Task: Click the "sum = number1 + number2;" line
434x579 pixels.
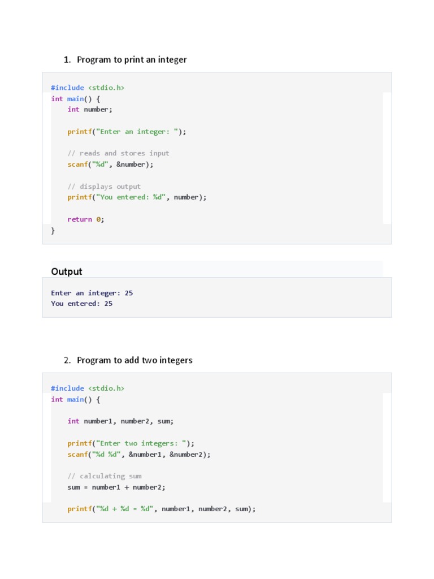Action: [x=116, y=487]
